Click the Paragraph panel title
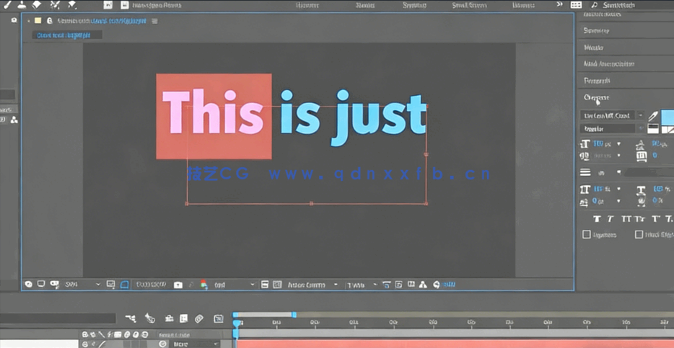This screenshot has width=674, height=348. [597, 81]
